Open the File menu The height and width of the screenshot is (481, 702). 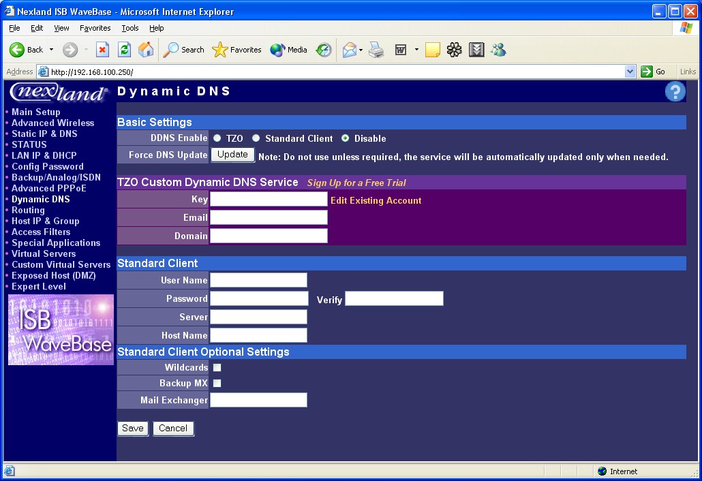14,28
